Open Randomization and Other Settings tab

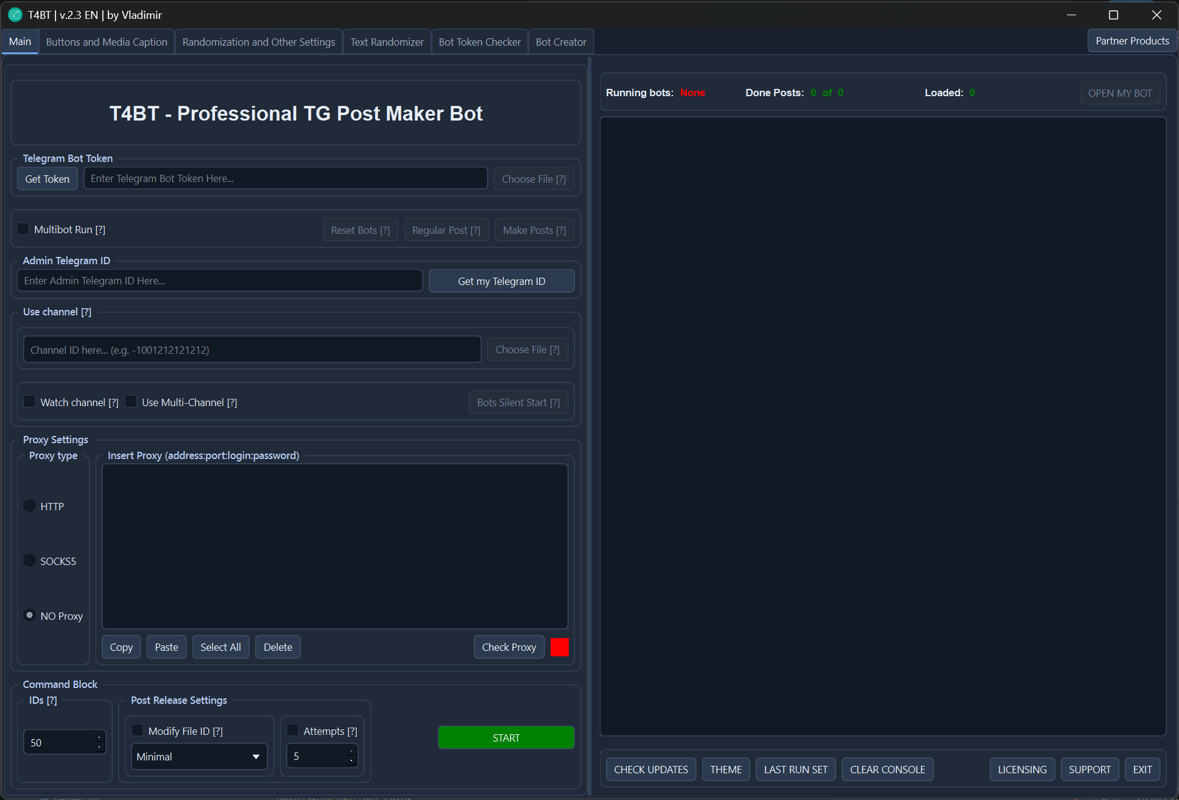pyautogui.click(x=259, y=42)
